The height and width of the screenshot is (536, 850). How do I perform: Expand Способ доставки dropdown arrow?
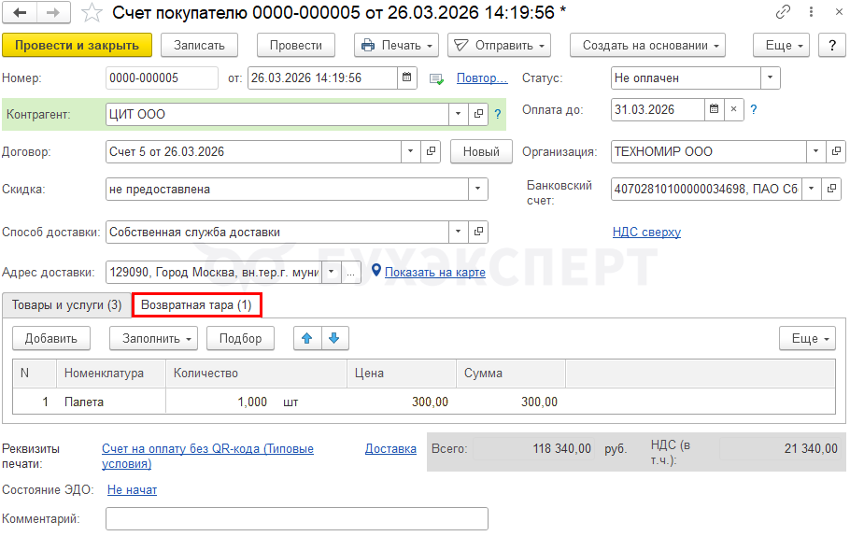click(458, 232)
